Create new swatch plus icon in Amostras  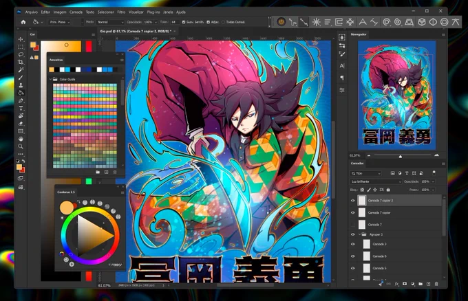(106, 172)
